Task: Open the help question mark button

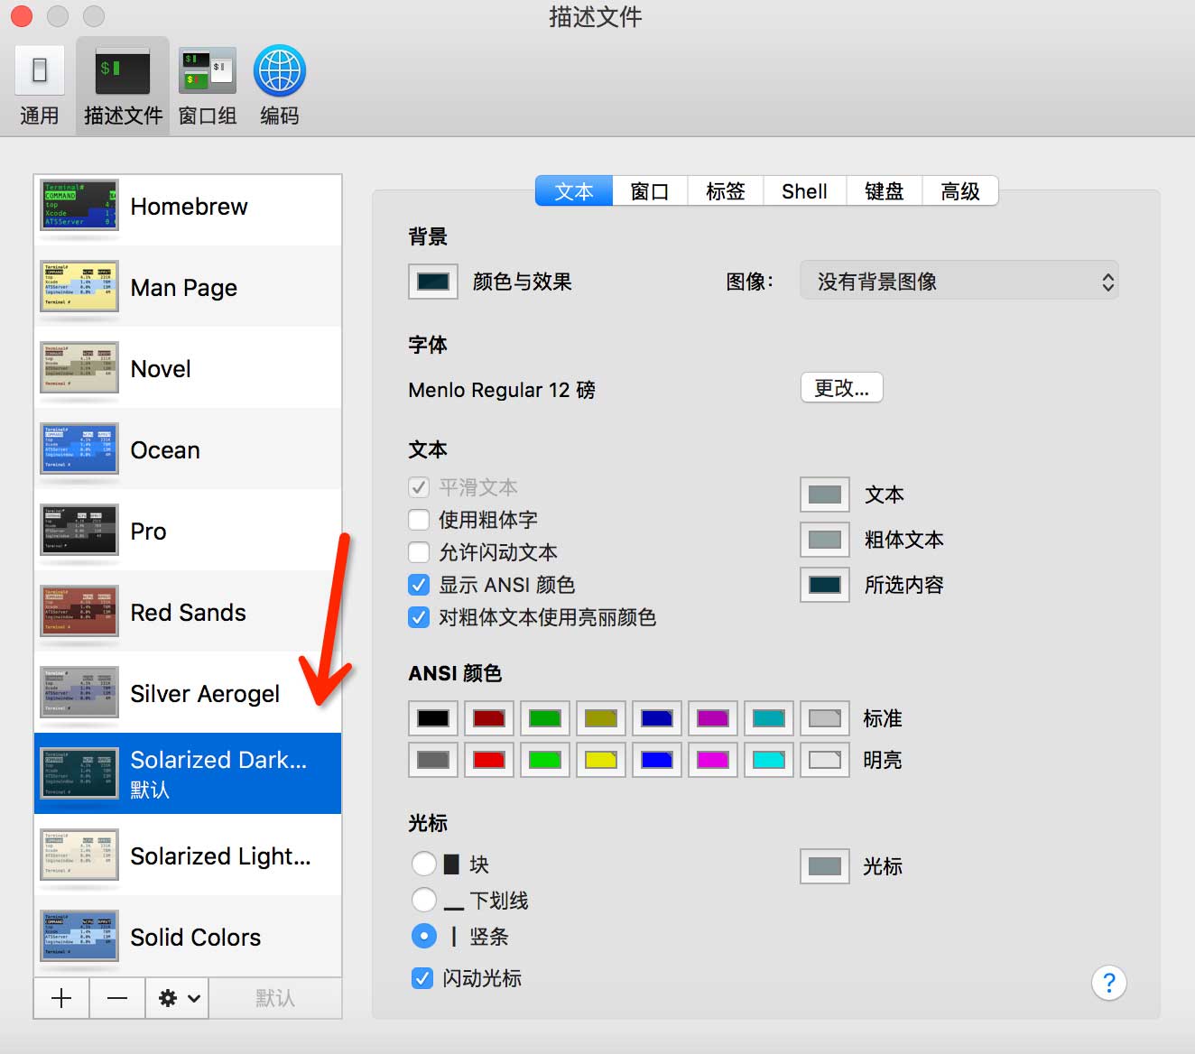Action: (x=1108, y=983)
